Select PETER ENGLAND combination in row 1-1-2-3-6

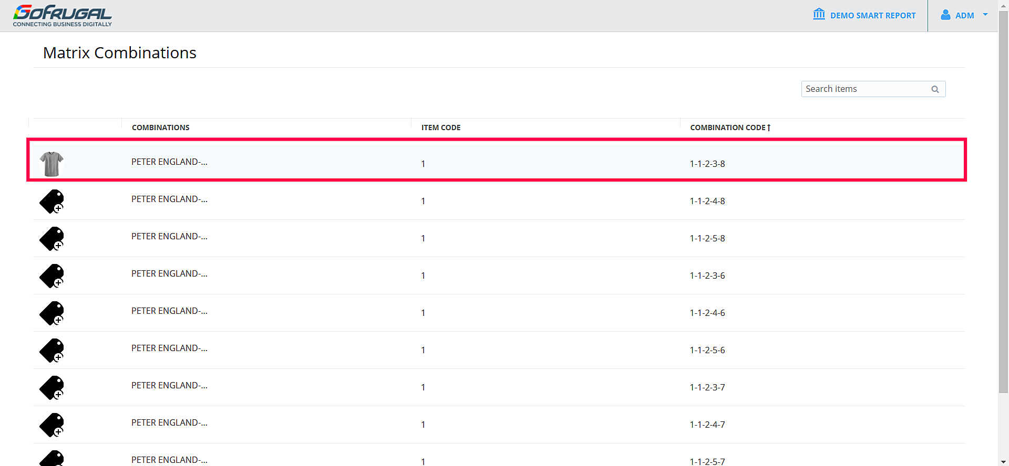pos(169,273)
